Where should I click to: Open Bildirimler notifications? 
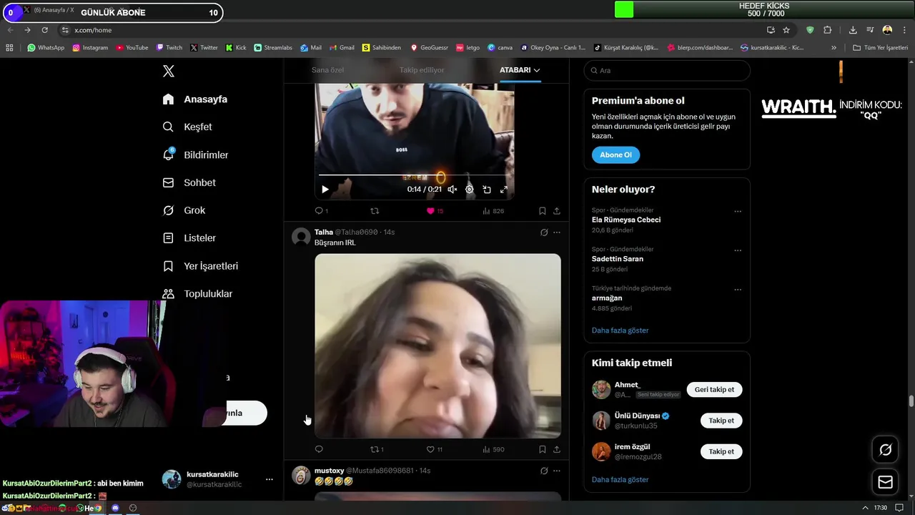point(195,154)
